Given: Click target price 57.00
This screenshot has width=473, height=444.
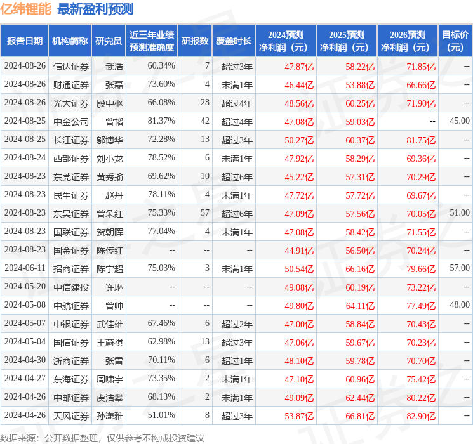Looking at the screenshot, I should (x=460, y=268).
